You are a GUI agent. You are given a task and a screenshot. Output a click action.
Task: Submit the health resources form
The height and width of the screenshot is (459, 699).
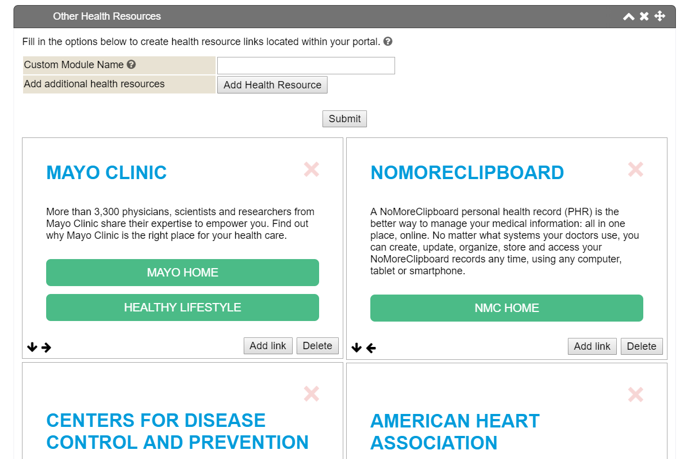click(344, 119)
